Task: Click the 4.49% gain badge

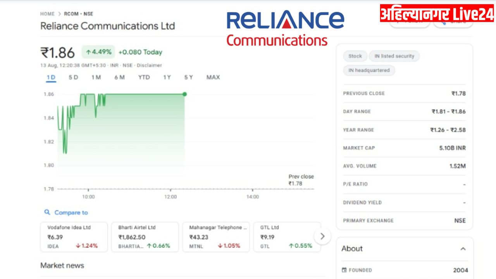Action: [x=98, y=52]
